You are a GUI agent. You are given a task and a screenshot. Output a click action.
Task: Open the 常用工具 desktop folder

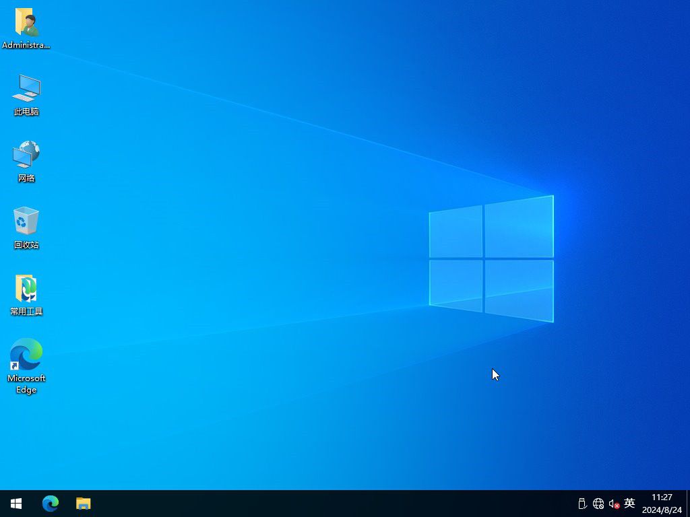click(x=26, y=293)
